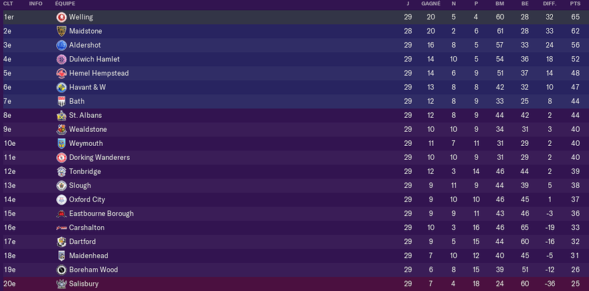
Task: Open the Havant & W badge
Action: [x=62, y=87]
